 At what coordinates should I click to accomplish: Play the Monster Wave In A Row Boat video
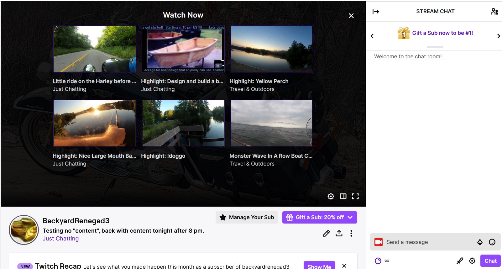pyautogui.click(x=271, y=123)
